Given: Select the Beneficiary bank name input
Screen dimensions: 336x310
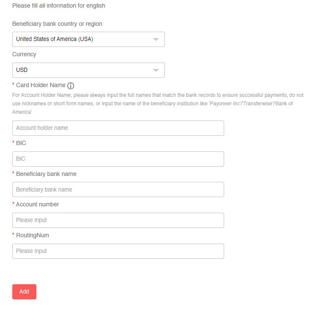Looking at the screenshot, I should (118, 189).
